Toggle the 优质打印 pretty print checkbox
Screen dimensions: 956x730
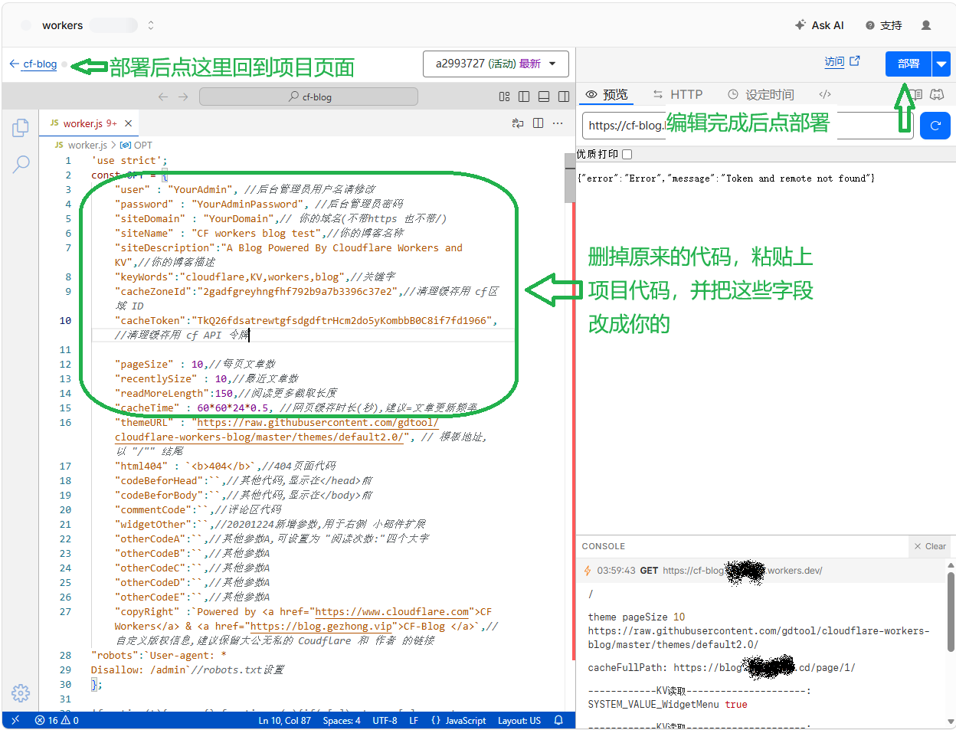click(627, 154)
